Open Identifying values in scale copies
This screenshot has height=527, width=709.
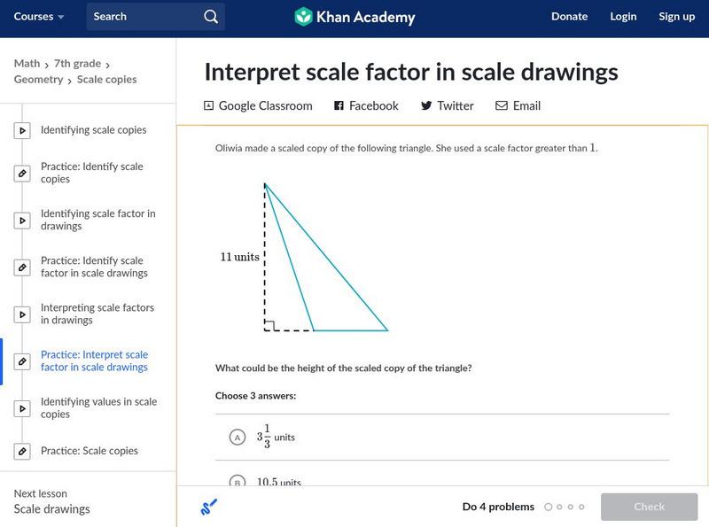[x=98, y=407]
